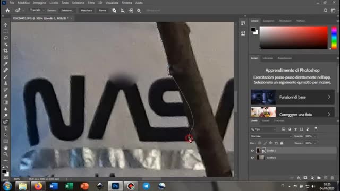The height and width of the screenshot is (191, 340).
Task: Select the Rectangular Marquee tool
Action: (x=6, y=31)
